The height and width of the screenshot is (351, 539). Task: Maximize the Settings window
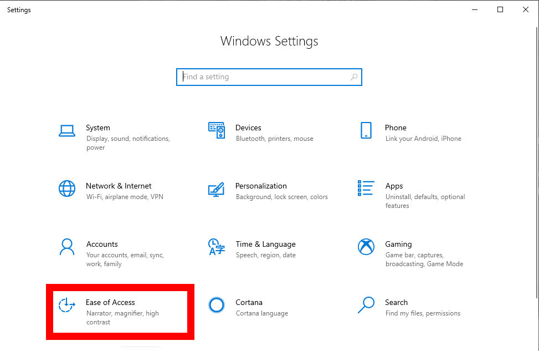point(500,9)
